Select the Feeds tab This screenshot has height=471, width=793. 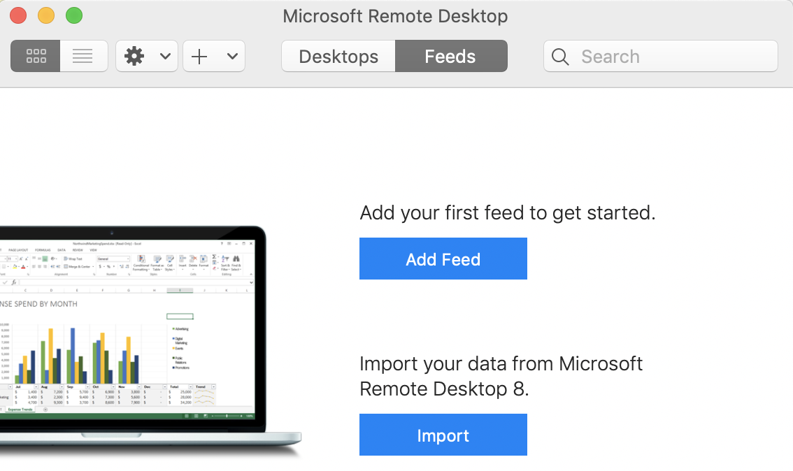coord(451,56)
